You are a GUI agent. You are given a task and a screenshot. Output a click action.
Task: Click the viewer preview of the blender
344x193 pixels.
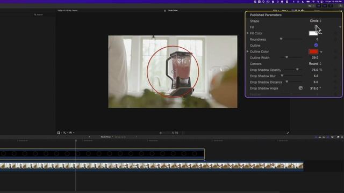pos(173,71)
